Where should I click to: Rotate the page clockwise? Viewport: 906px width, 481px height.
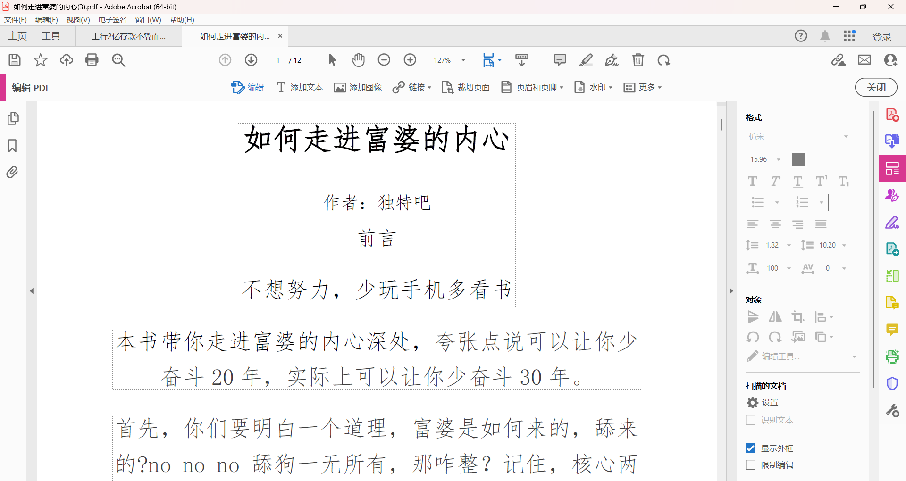pyautogui.click(x=664, y=60)
